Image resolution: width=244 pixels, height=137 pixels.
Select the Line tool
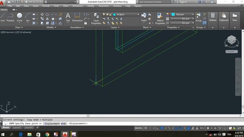3,17
